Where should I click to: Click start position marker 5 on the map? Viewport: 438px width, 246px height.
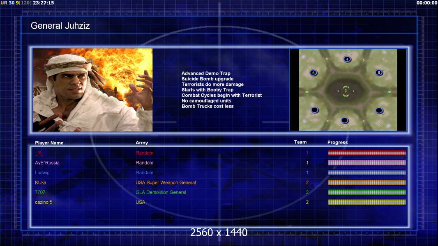379,73
